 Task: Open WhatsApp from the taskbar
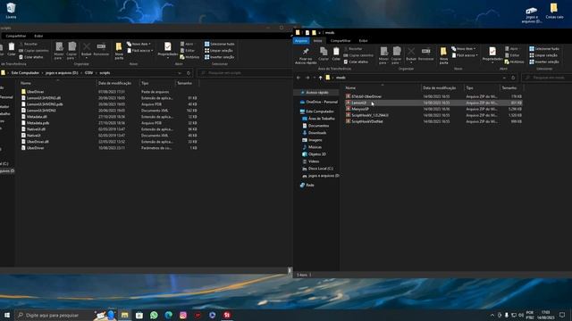pos(154,315)
